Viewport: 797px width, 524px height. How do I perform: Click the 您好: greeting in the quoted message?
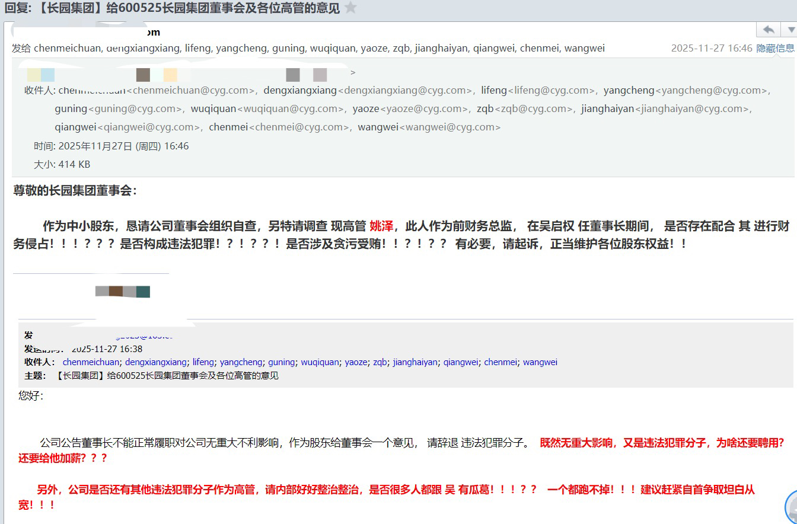(31, 395)
